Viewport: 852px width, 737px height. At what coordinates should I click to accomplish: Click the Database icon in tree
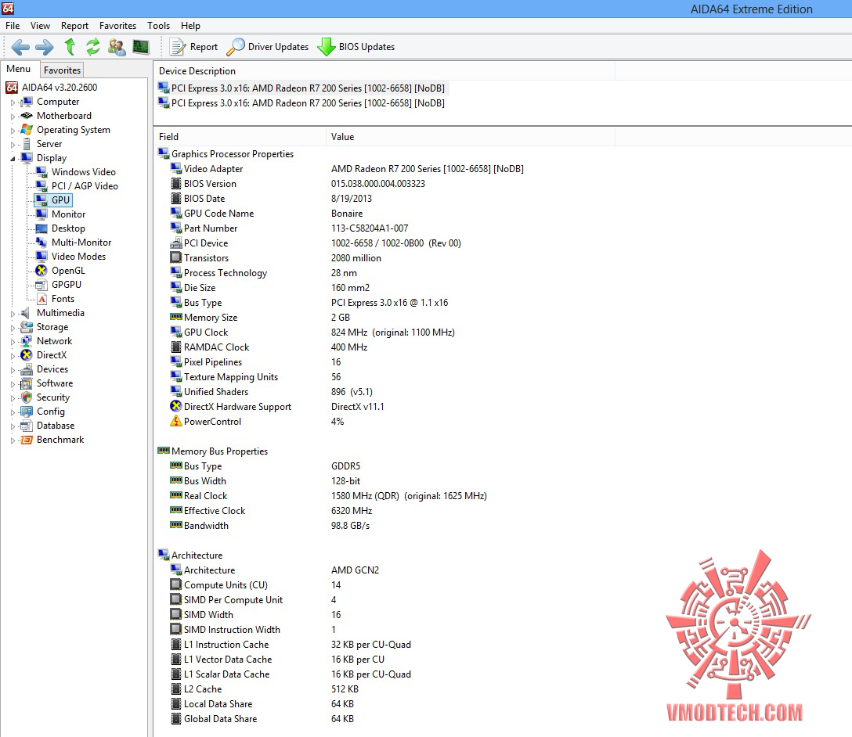(26, 426)
